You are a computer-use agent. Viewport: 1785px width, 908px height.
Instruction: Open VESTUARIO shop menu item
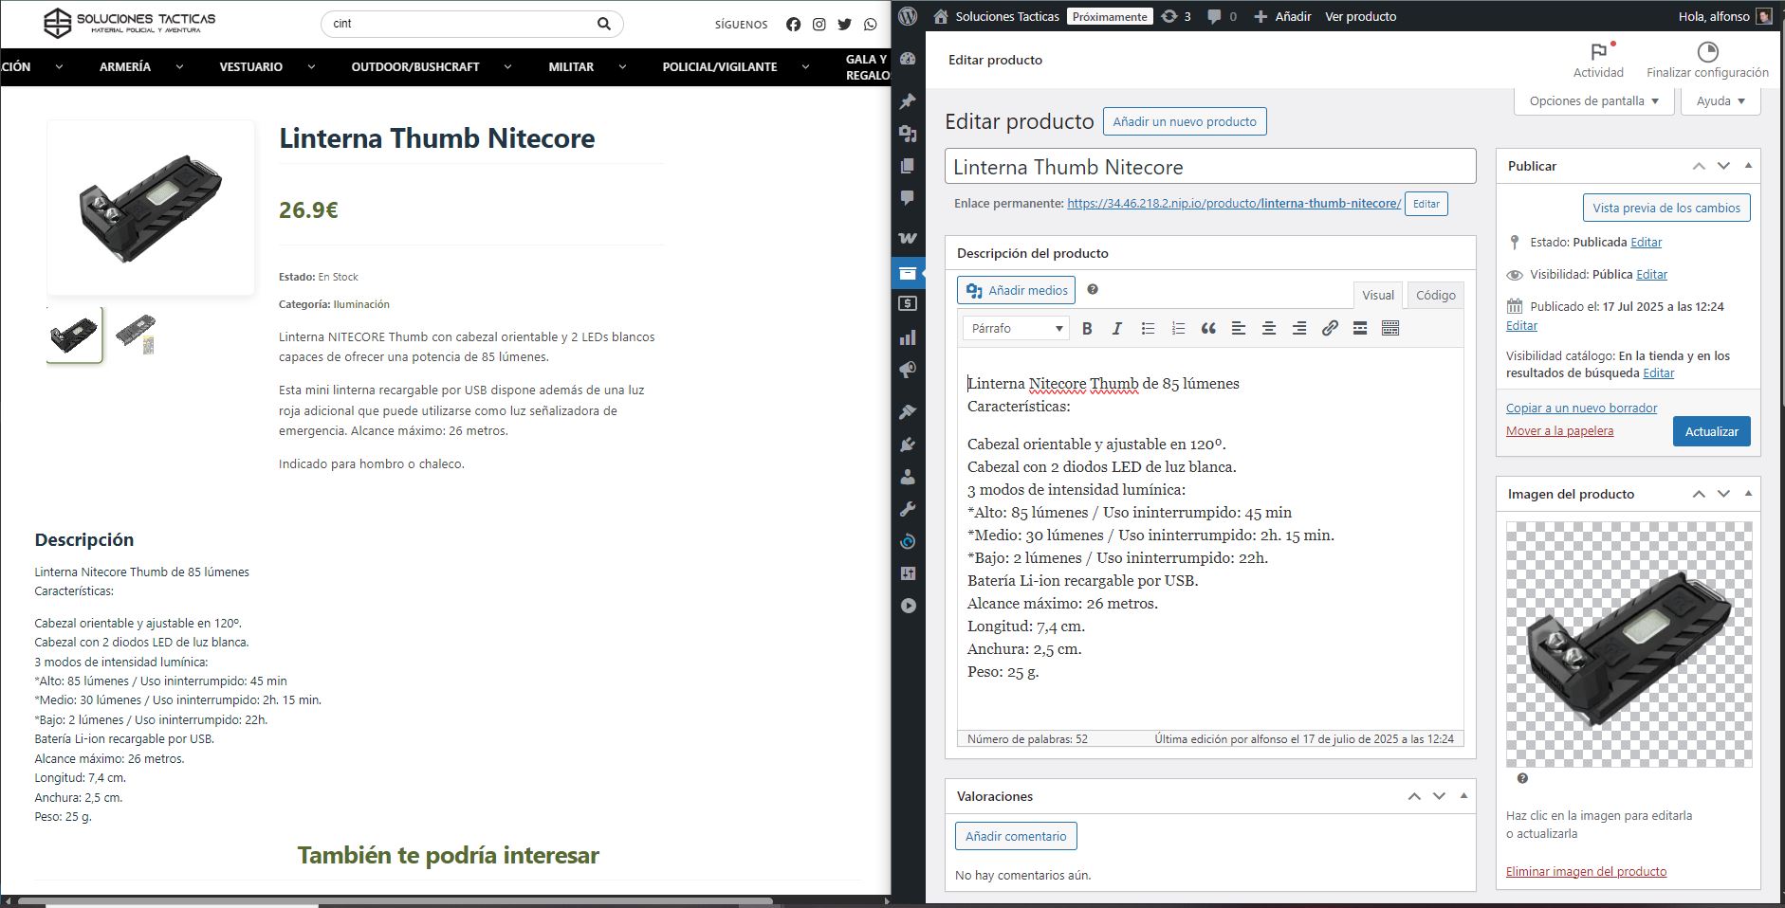[250, 66]
